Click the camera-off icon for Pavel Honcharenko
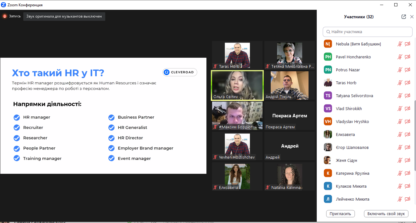416x223 pixels. click(407, 57)
